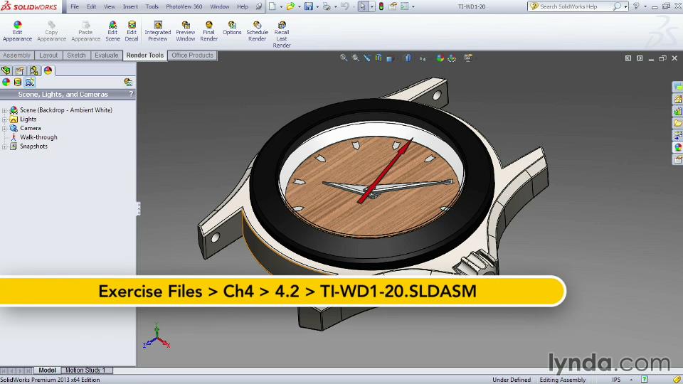Click the Zoom to Fit view icon
Viewport: 683px width, 384px height.
coord(344,58)
